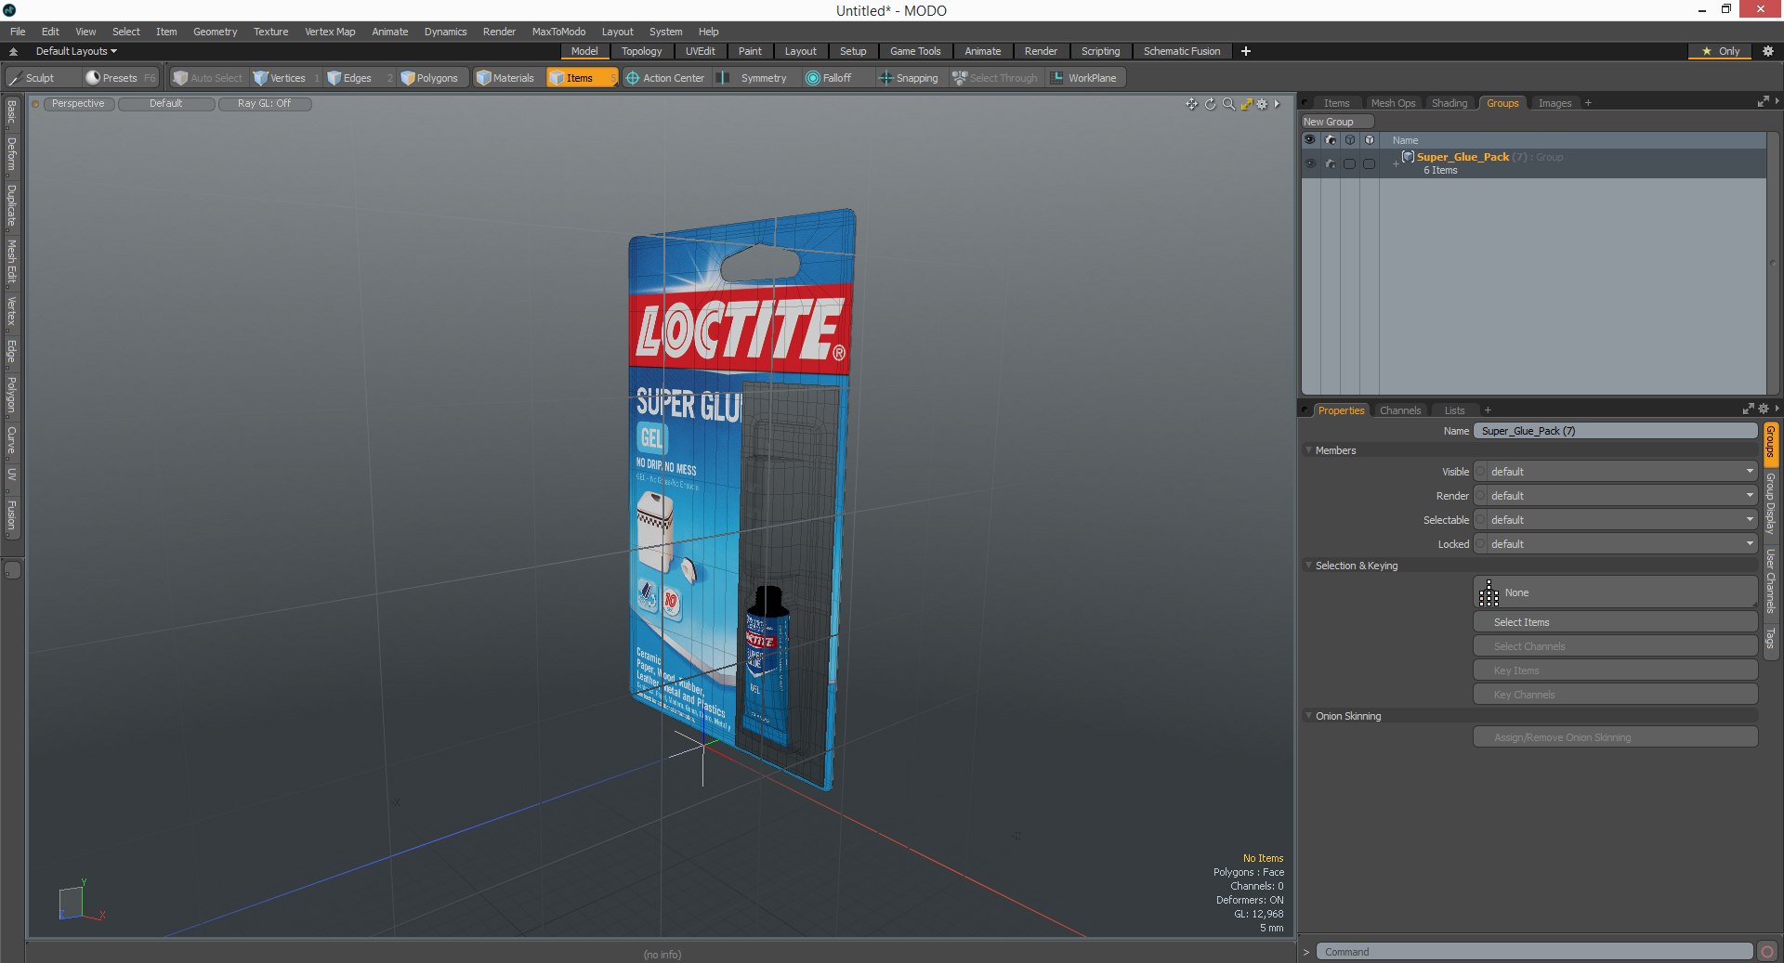This screenshot has width=1784, height=963.
Task: Open the Selectable default dropdown
Action: click(1621, 520)
